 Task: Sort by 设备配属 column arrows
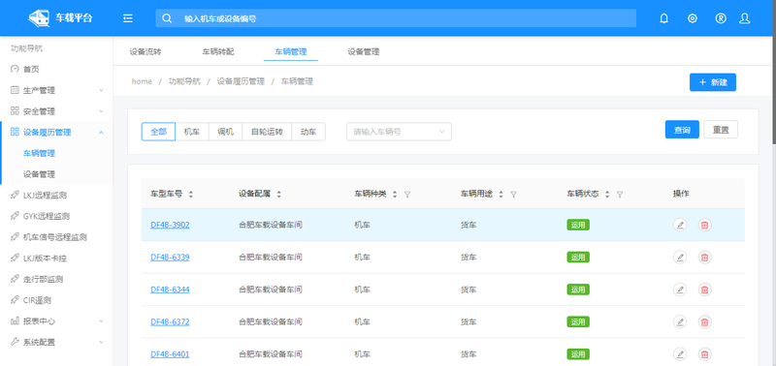coord(278,195)
